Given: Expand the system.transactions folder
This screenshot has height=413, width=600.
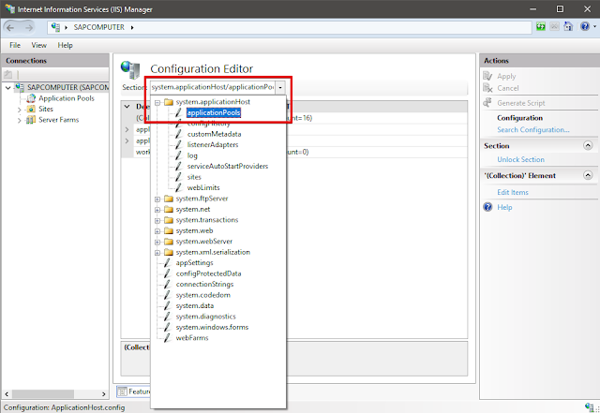Looking at the screenshot, I should click(157, 221).
